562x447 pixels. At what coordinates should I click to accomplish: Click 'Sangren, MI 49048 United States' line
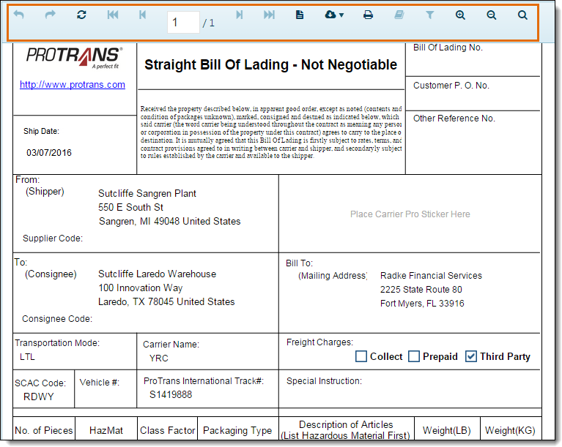click(169, 222)
